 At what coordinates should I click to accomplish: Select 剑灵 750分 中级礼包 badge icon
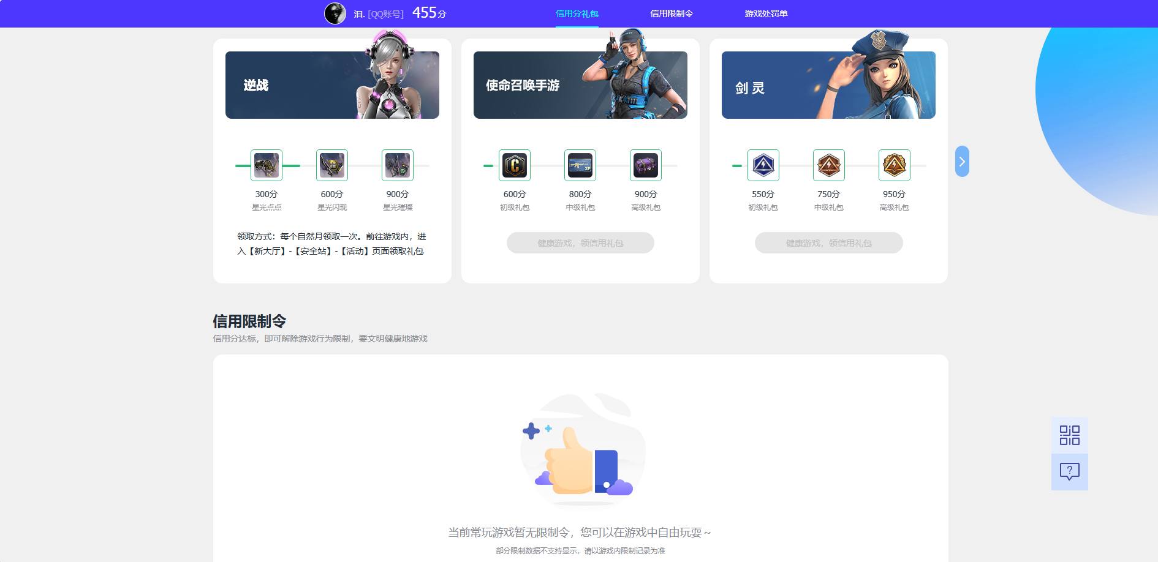(x=829, y=165)
